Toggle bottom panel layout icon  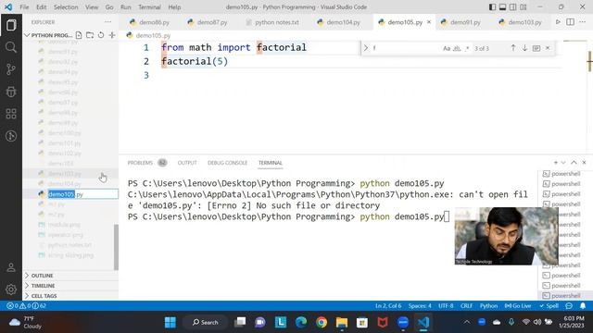[502, 7]
